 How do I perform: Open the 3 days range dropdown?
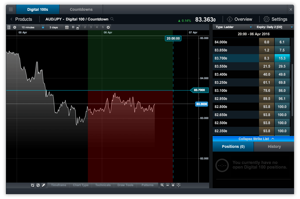pyautogui.click(x=54, y=27)
